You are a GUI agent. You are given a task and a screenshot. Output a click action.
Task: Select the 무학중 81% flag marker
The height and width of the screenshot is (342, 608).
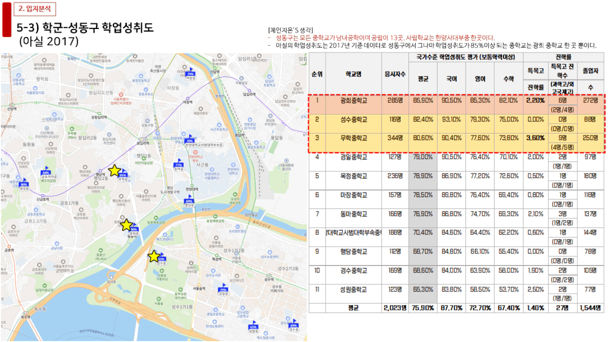122,175
